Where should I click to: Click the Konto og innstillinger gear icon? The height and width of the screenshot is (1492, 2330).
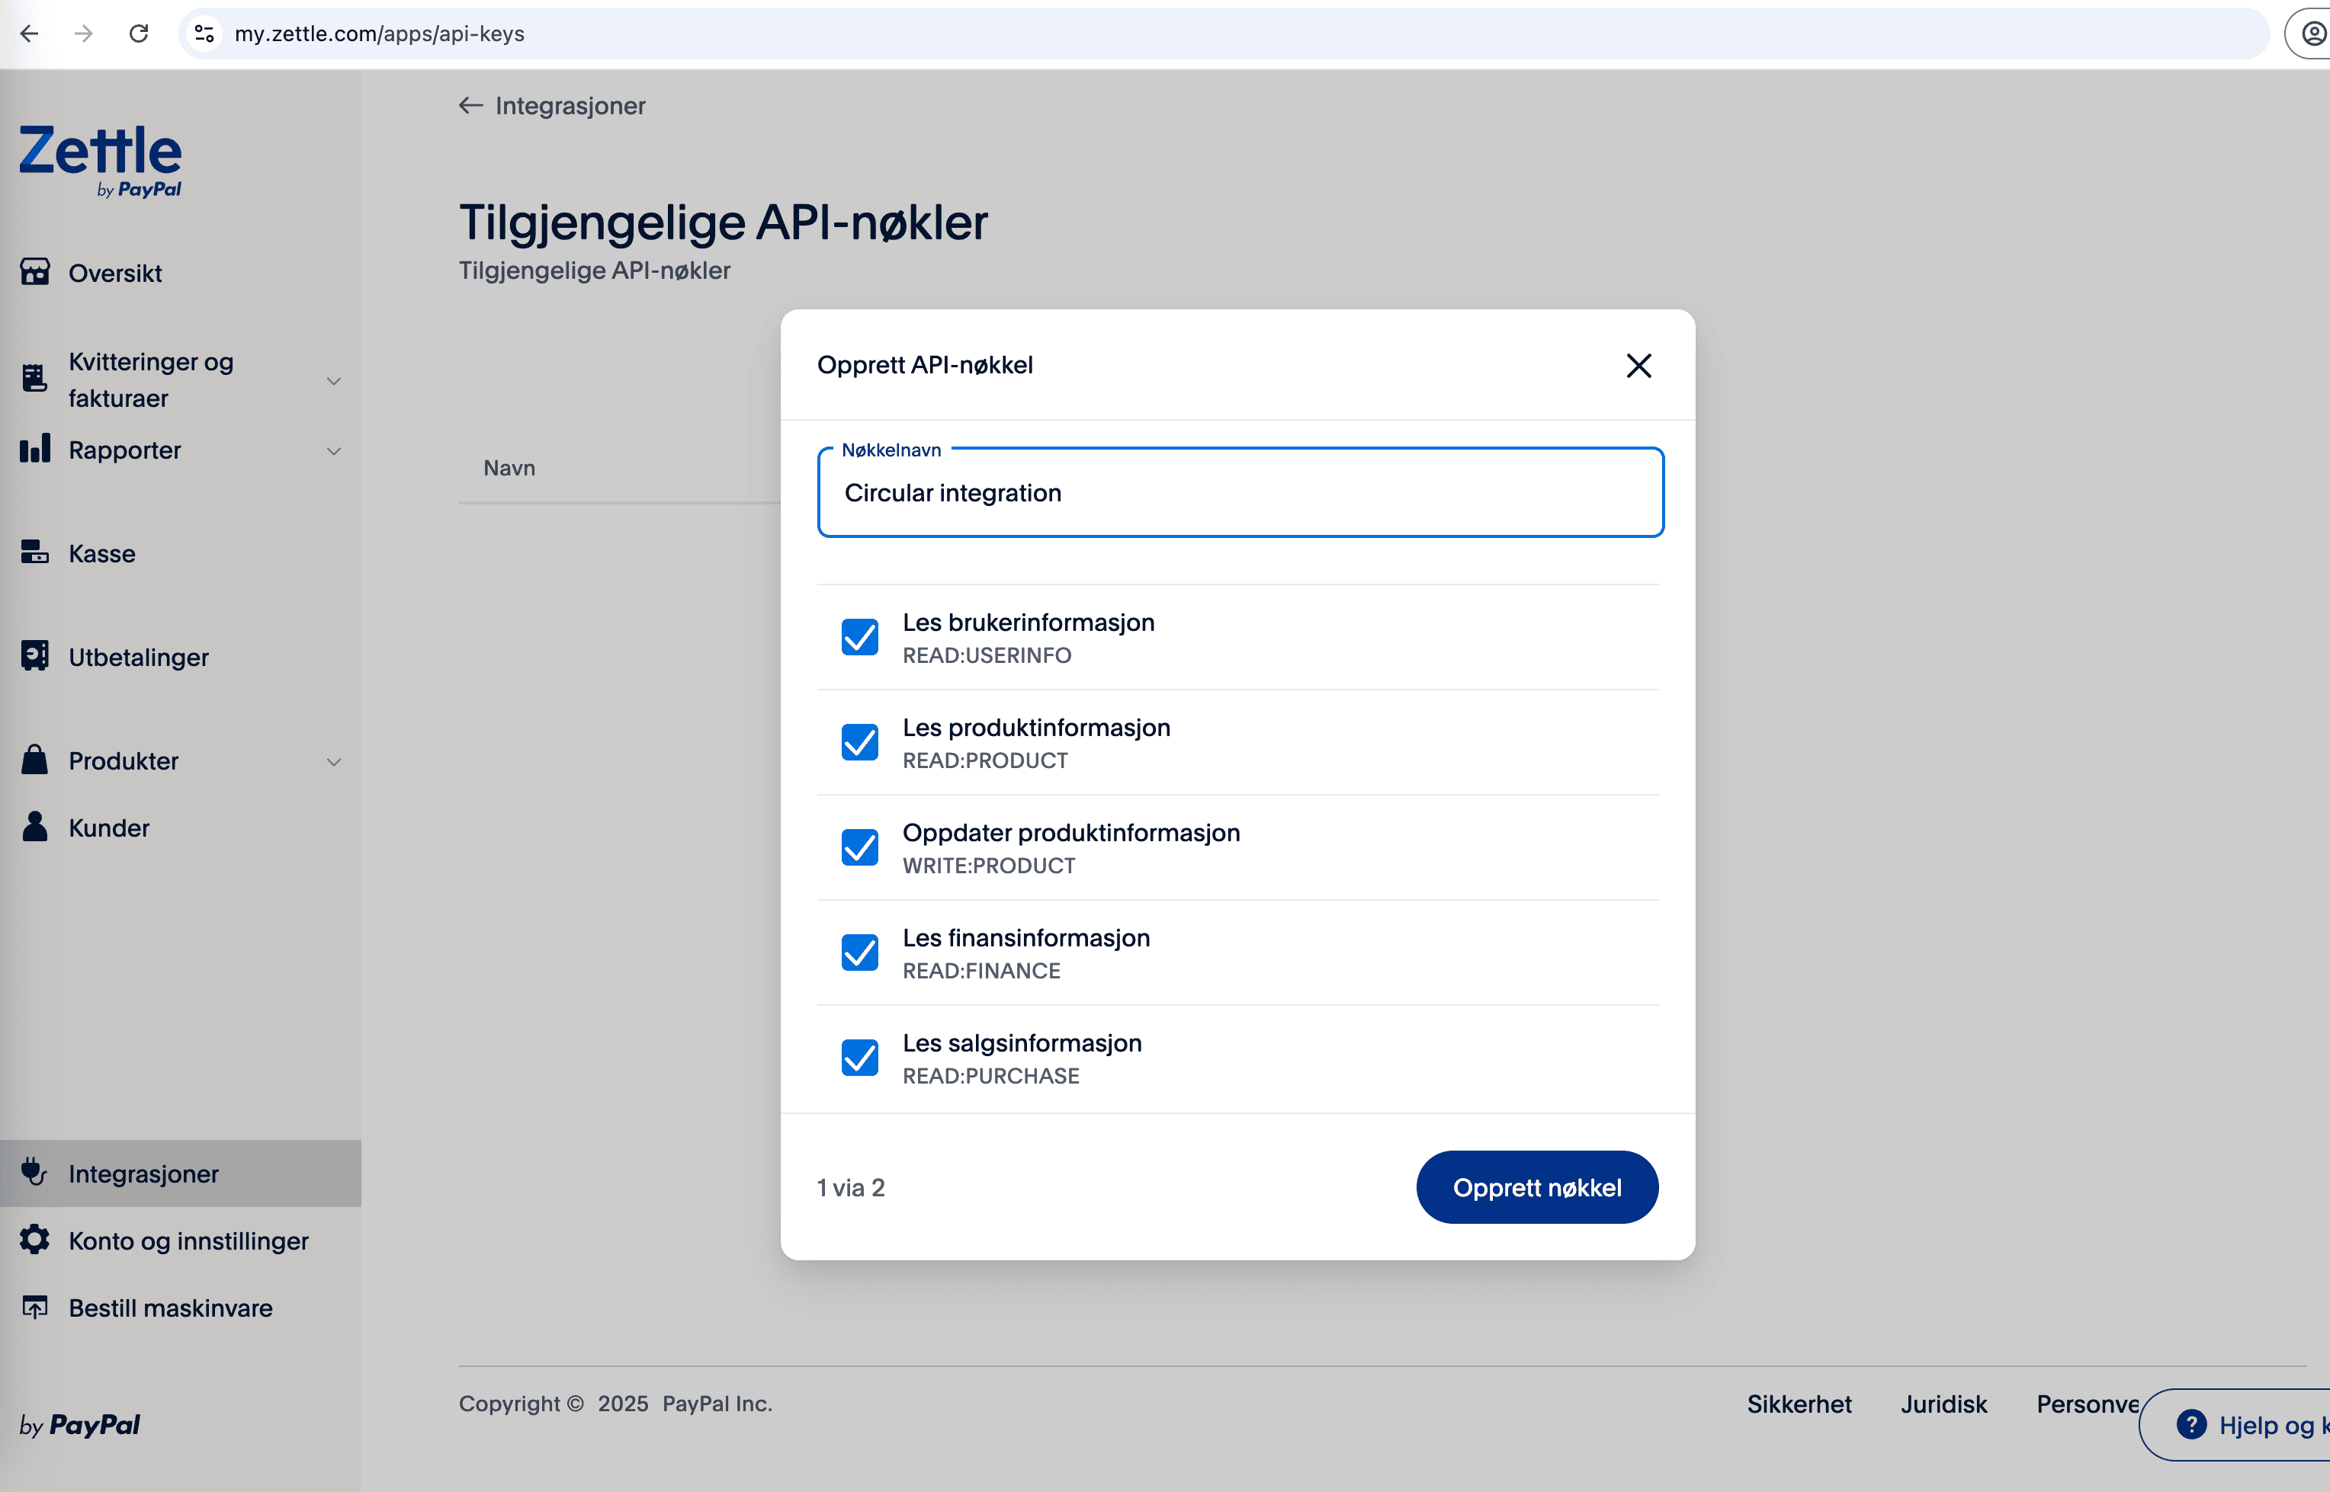coord(35,1239)
